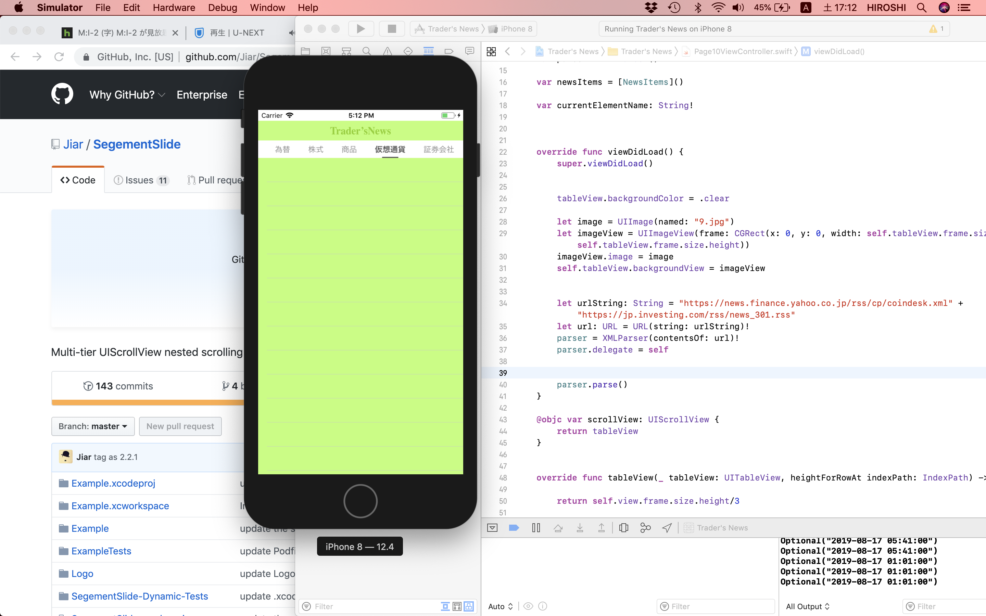986x616 pixels.
Task: Open the Report navigator speech-bubble icon
Action: (469, 51)
